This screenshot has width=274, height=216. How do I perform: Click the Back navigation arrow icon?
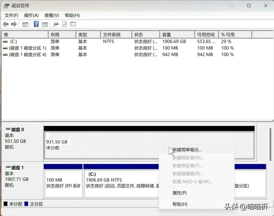[5, 24]
